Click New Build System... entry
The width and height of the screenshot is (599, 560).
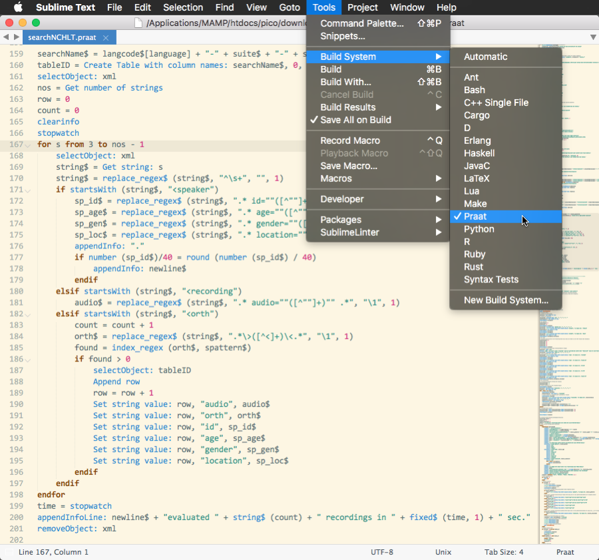click(x=506, y=300)
